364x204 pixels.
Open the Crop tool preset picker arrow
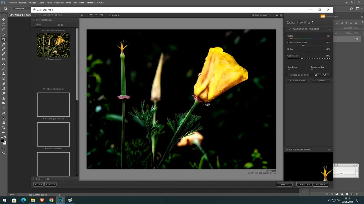point(9,9)
